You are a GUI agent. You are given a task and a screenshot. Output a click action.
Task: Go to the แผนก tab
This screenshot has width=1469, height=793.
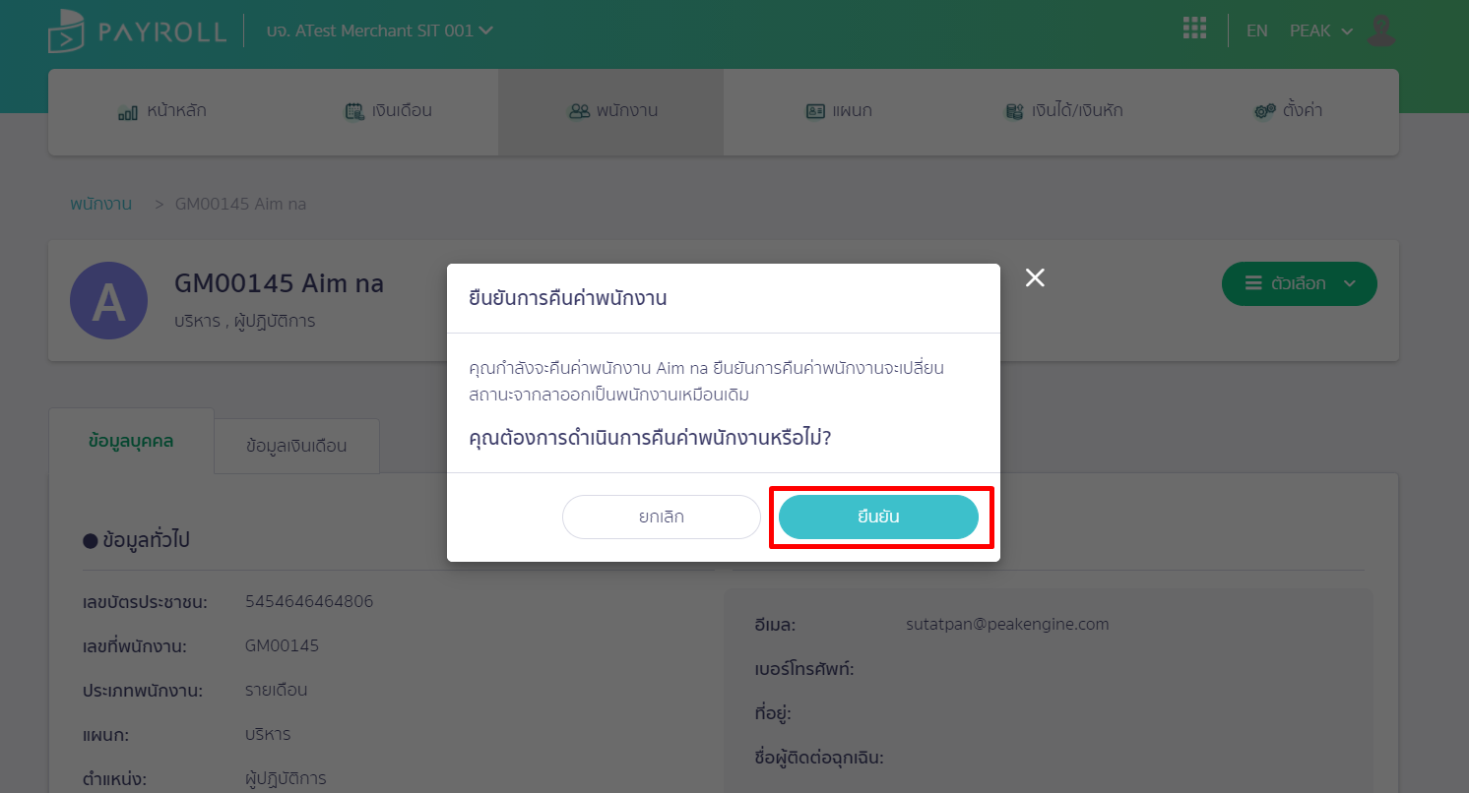[838, 111]
